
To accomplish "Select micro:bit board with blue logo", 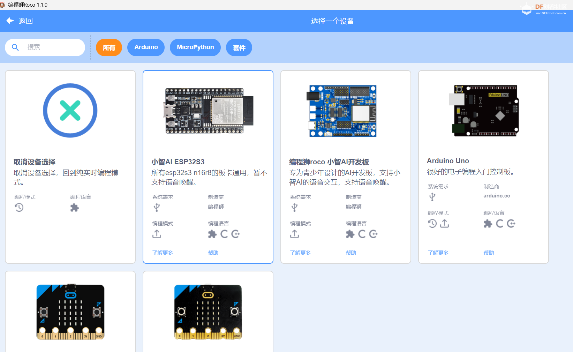I will (70, 312).
